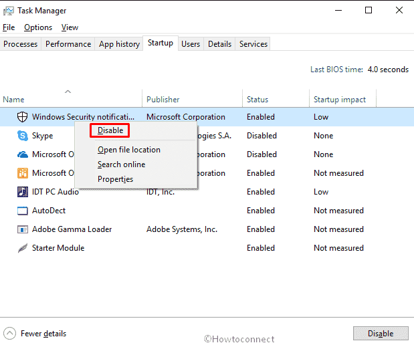
Task: Choose Open file location in context menu
Action: point(129,150)
